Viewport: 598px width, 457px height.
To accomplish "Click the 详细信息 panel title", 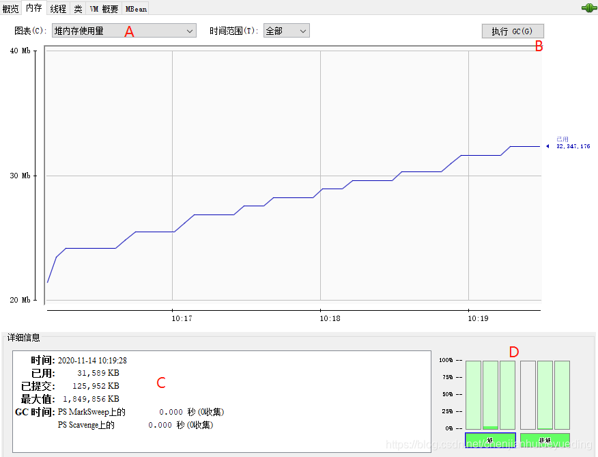I will 24,337.
